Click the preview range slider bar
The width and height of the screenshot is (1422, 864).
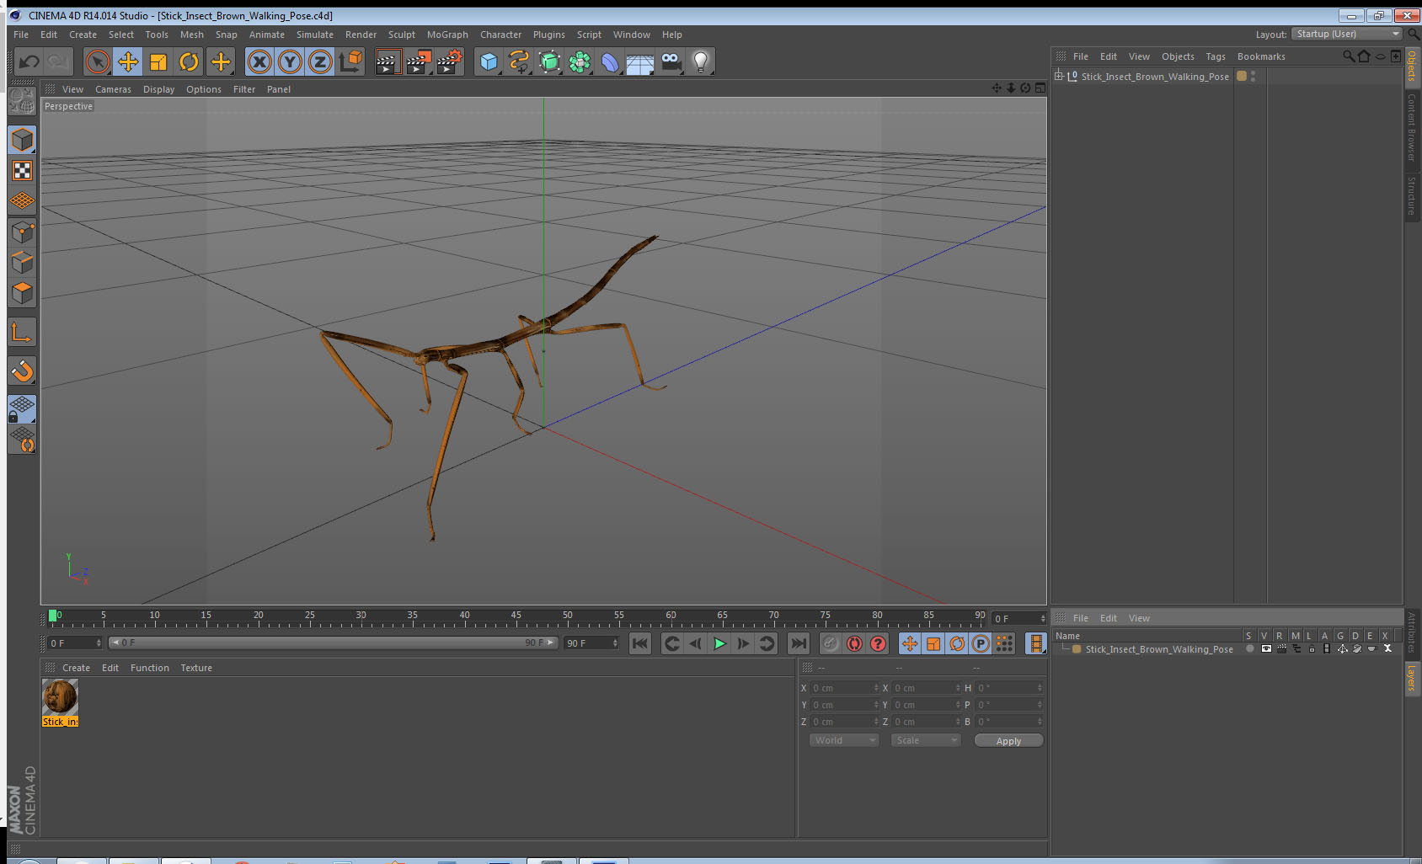(x=334, y=643)
